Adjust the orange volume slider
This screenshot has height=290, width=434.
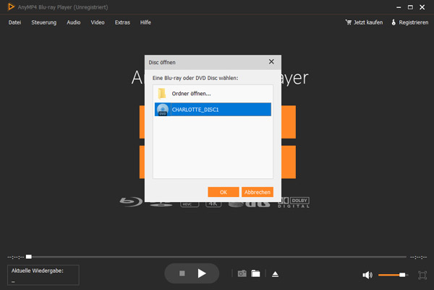(x=393, y=275)
